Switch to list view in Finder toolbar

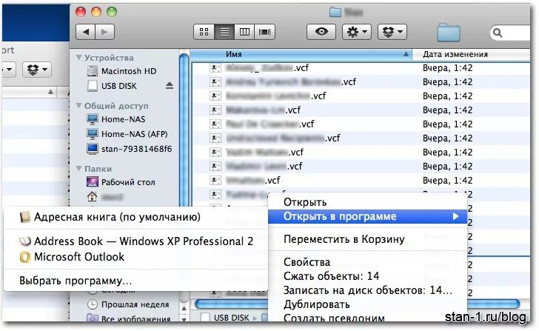click(224, 32)
